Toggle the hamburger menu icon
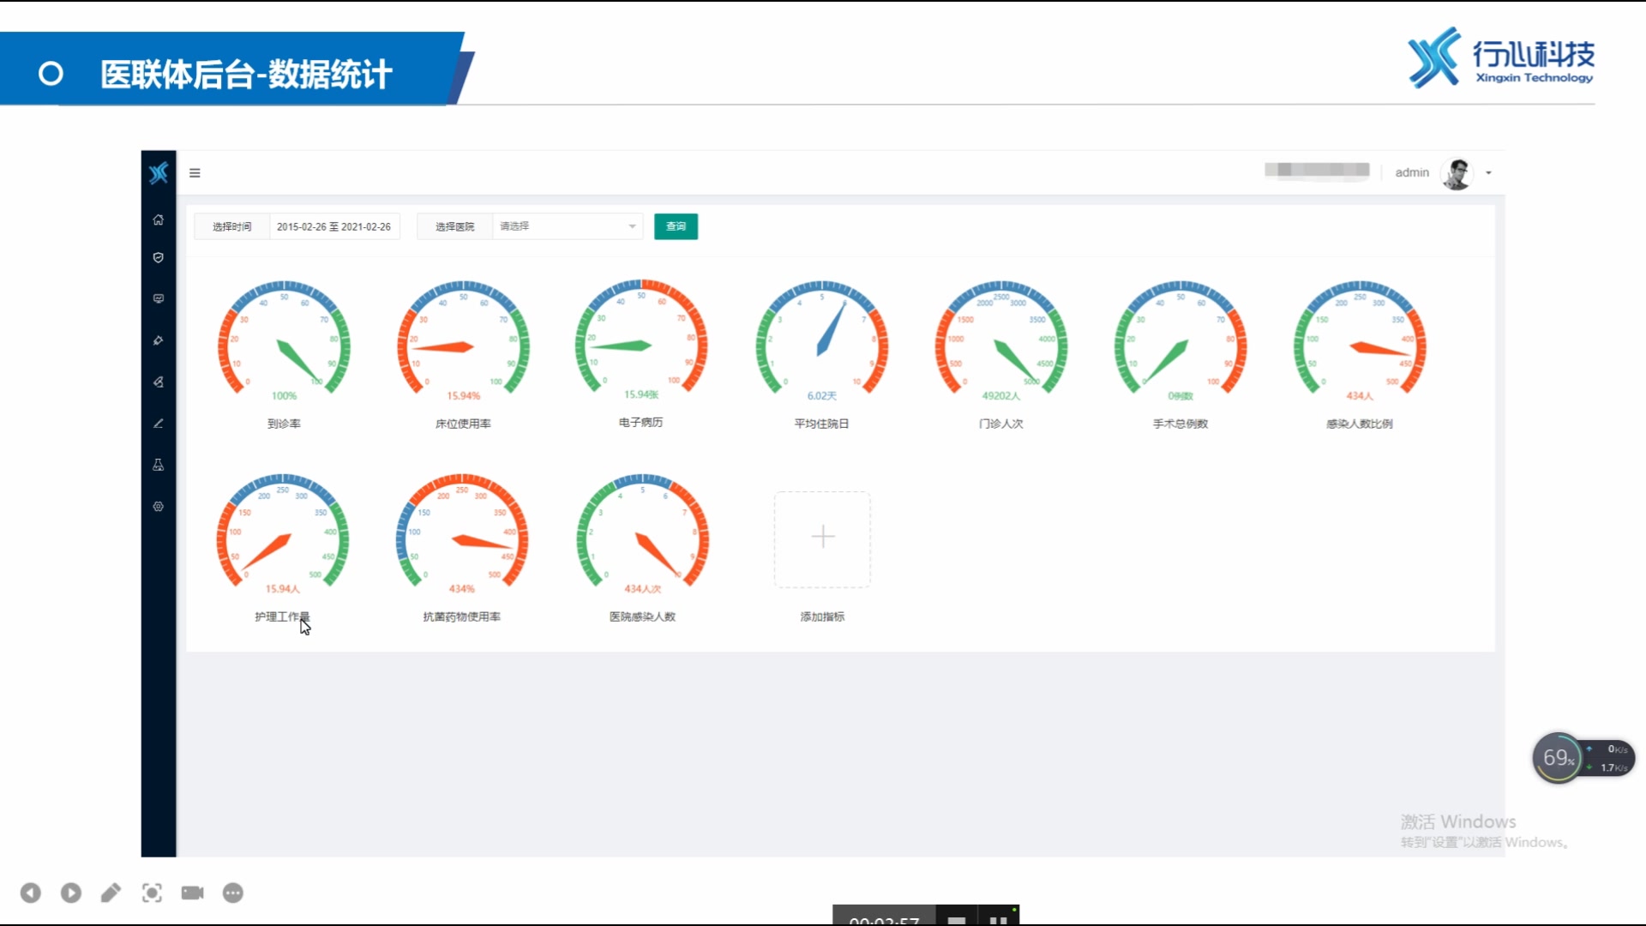Viewport: 1646px width, 926px height. pos(195,172)
